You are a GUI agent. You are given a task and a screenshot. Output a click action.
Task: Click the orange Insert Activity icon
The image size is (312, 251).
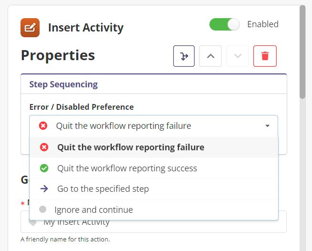[x=30, y=28]
